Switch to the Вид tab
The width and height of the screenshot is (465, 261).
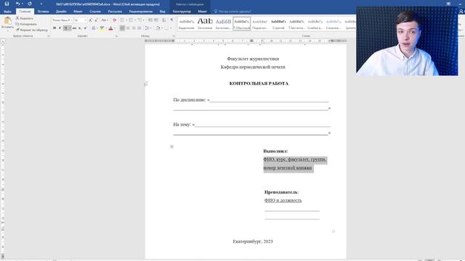tap(163, 12)
